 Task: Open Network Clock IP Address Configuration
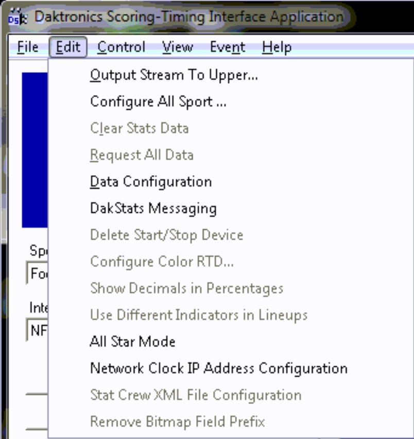218,368
